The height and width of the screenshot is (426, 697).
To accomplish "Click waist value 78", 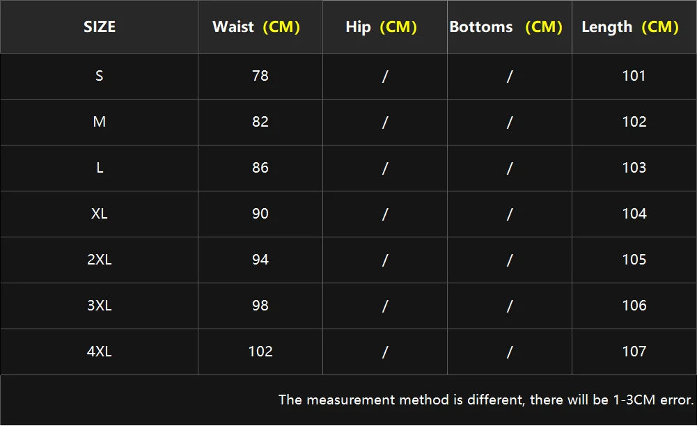I will click(x=260, y=76).
